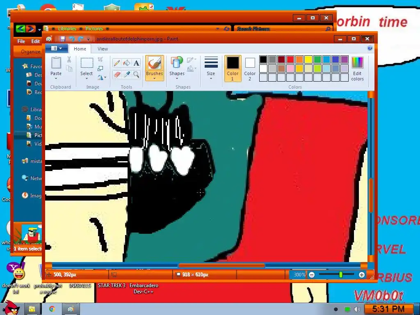Click the Paste clipboard icon
420x315 pixels.
[56, 63]
